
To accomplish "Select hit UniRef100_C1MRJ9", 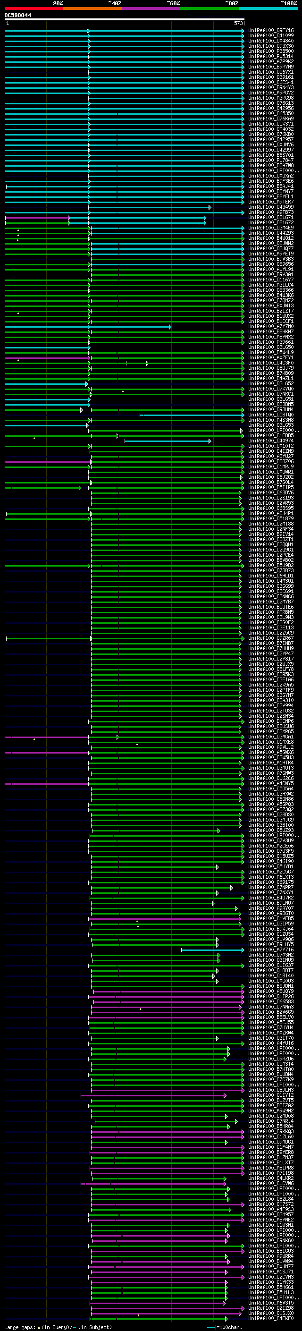I will pyautogui.click(x=270, y=466).
